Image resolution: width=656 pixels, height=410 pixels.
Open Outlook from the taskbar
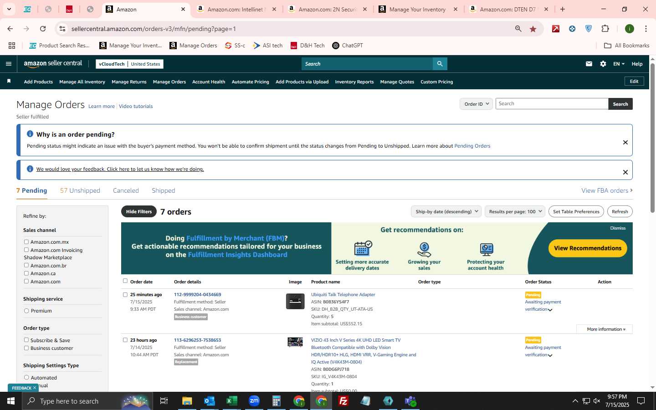pyautogui.click(x=209, y=401)
